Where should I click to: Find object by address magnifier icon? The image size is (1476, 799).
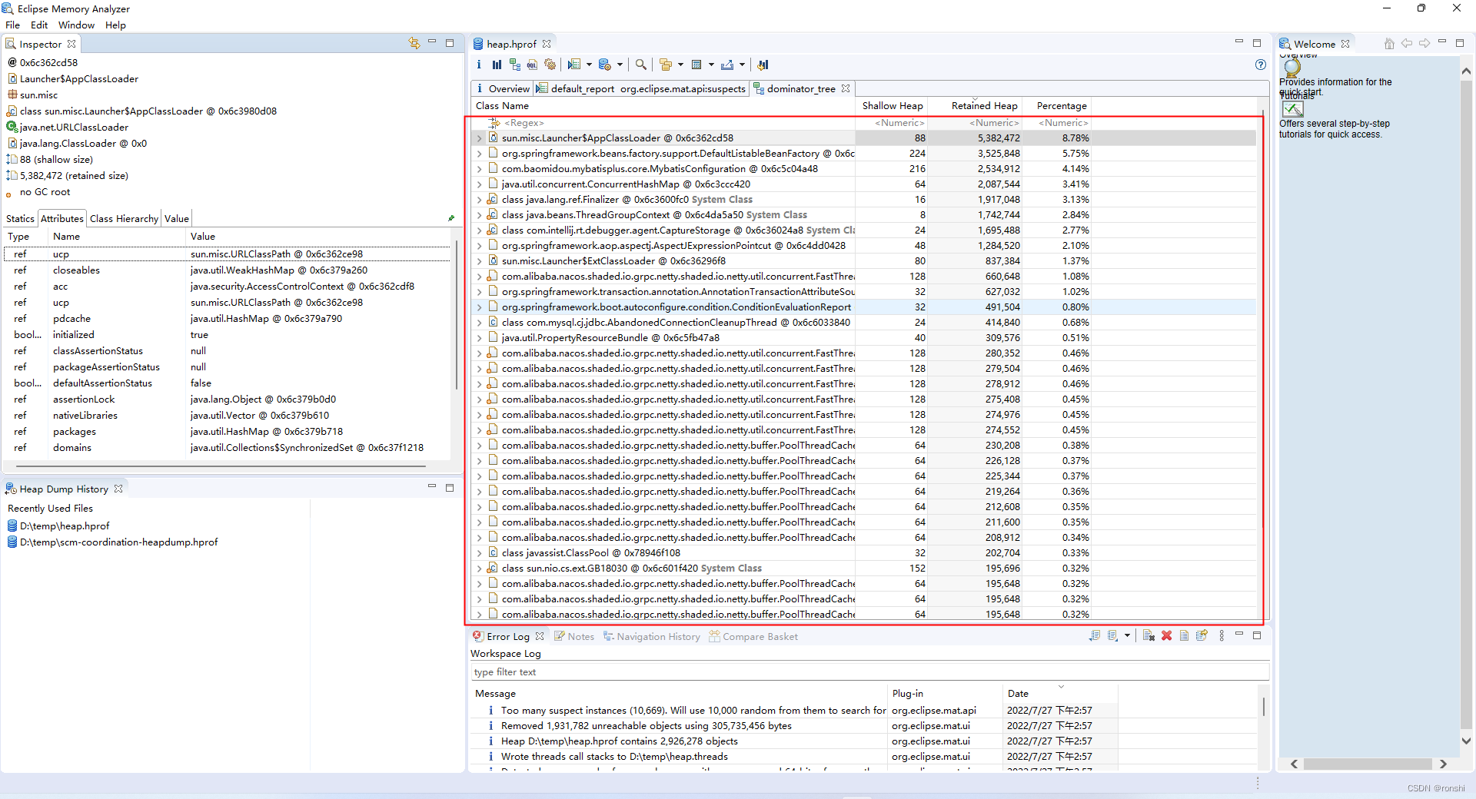point(640,65)
